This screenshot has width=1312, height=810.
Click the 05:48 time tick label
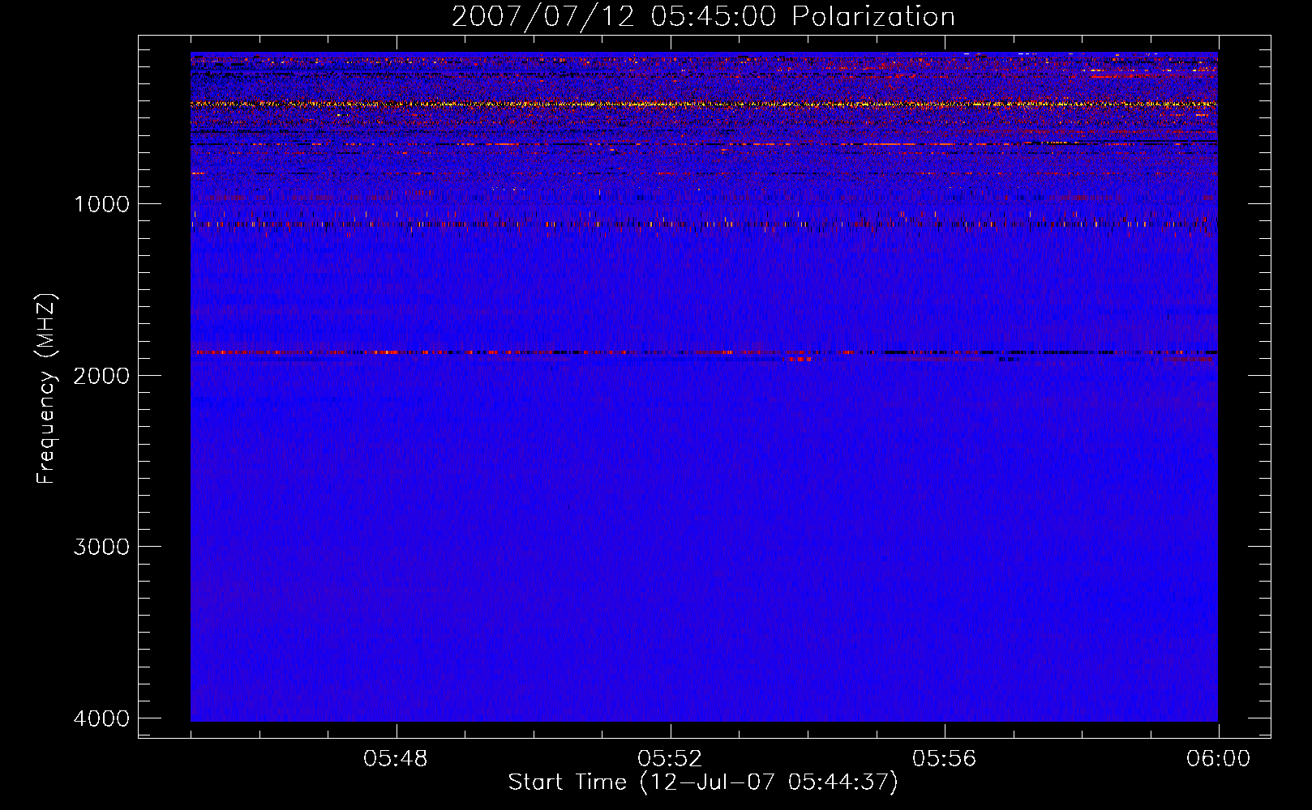(396, 759)
